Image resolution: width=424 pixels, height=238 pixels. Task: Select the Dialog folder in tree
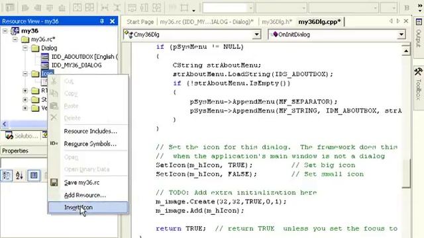coord(49,48)
